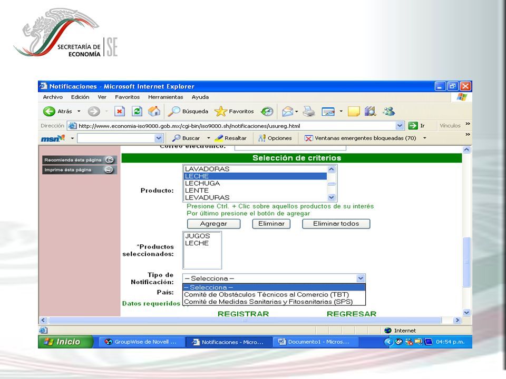506x379 pixels.
Task: Go to the Home page icon
Action: 154,112
